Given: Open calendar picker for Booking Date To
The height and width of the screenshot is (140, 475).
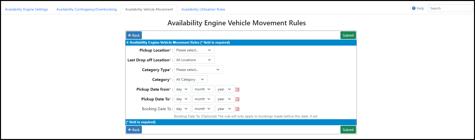Looking at the screenshot, I should (x=237, y=109).
